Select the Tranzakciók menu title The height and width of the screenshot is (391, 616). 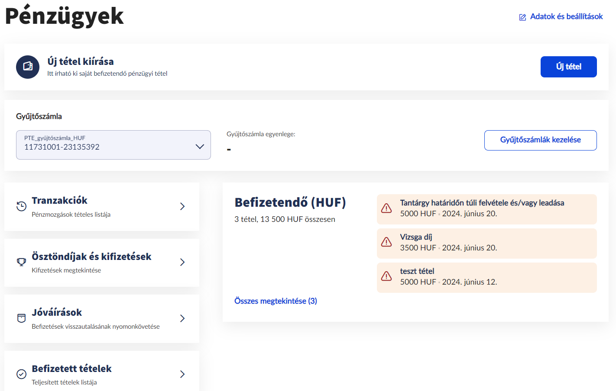click(x=59, y=201)
